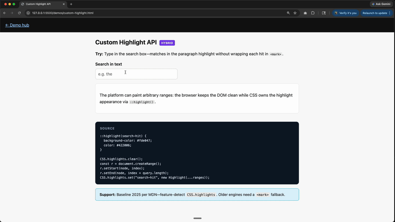Open a new tab with plus icon

coord(71,4)
